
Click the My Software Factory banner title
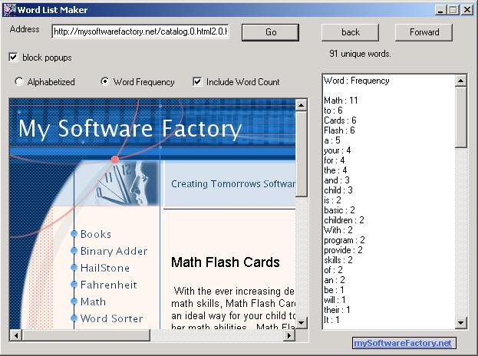point(130,129)
